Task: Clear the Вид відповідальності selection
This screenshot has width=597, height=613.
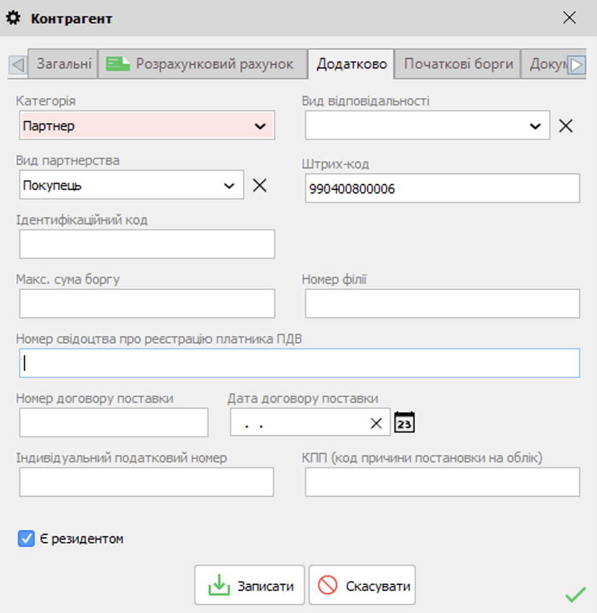Action: pos(565,126)
